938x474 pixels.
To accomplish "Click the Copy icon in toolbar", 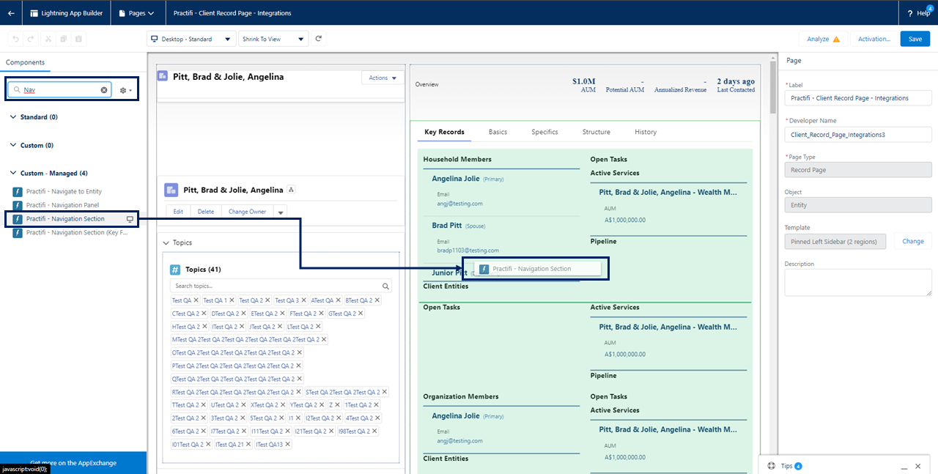I will [x=64, y=39].
